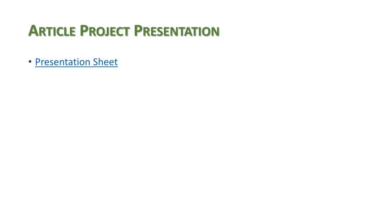Click the word Article in the title
The width and height of the screenshot is (369, 207).
tap(52, 31)
